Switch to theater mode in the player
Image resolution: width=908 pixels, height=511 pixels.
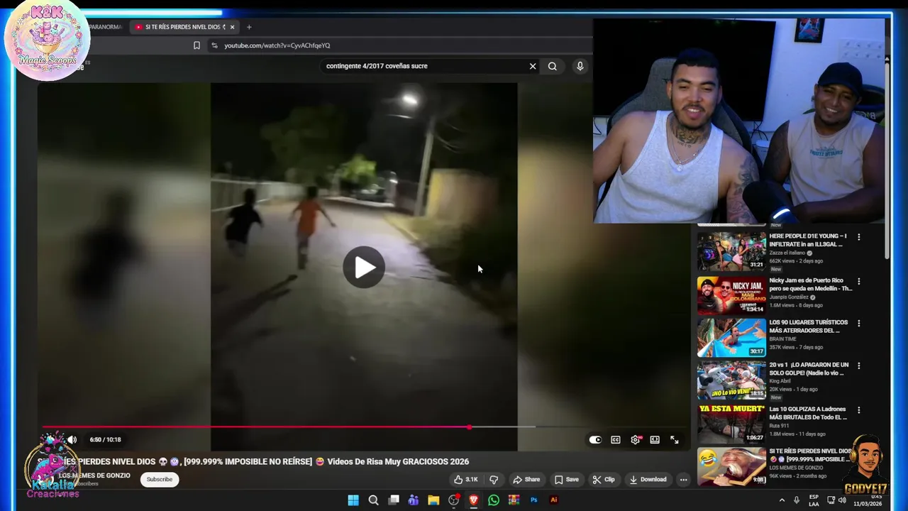point(655,439)
